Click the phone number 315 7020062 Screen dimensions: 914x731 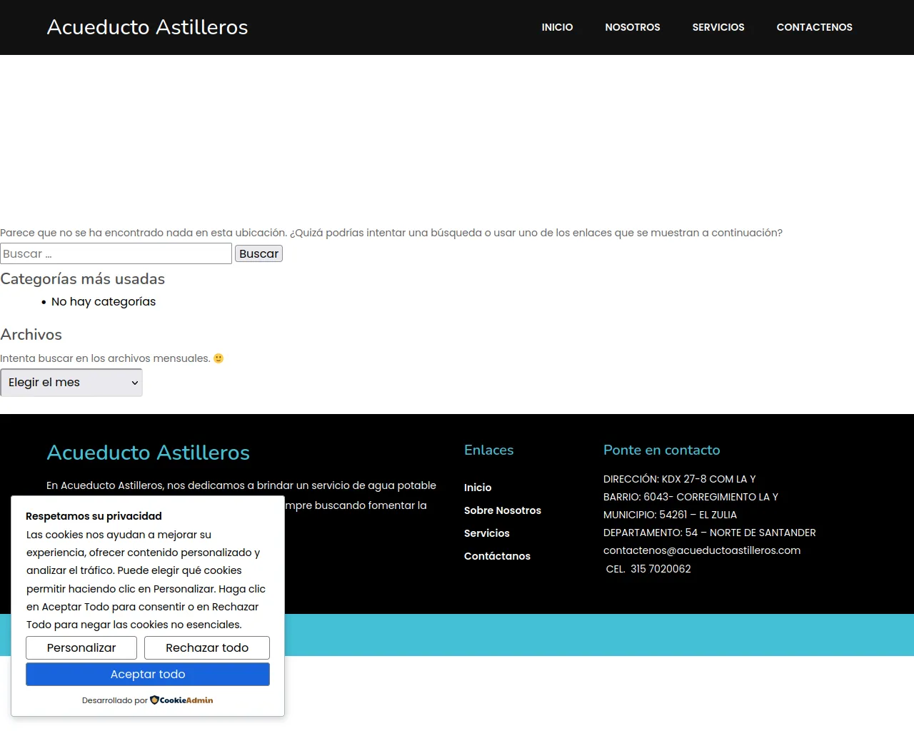pos(661,569)
